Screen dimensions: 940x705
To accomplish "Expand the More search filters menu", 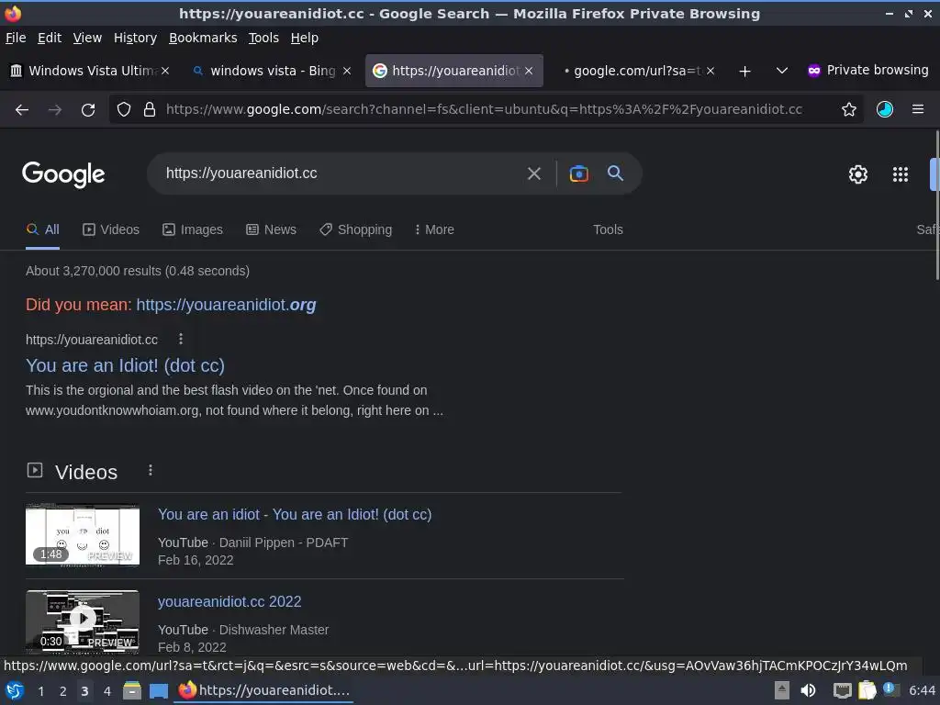I will (x=434, y=229).
